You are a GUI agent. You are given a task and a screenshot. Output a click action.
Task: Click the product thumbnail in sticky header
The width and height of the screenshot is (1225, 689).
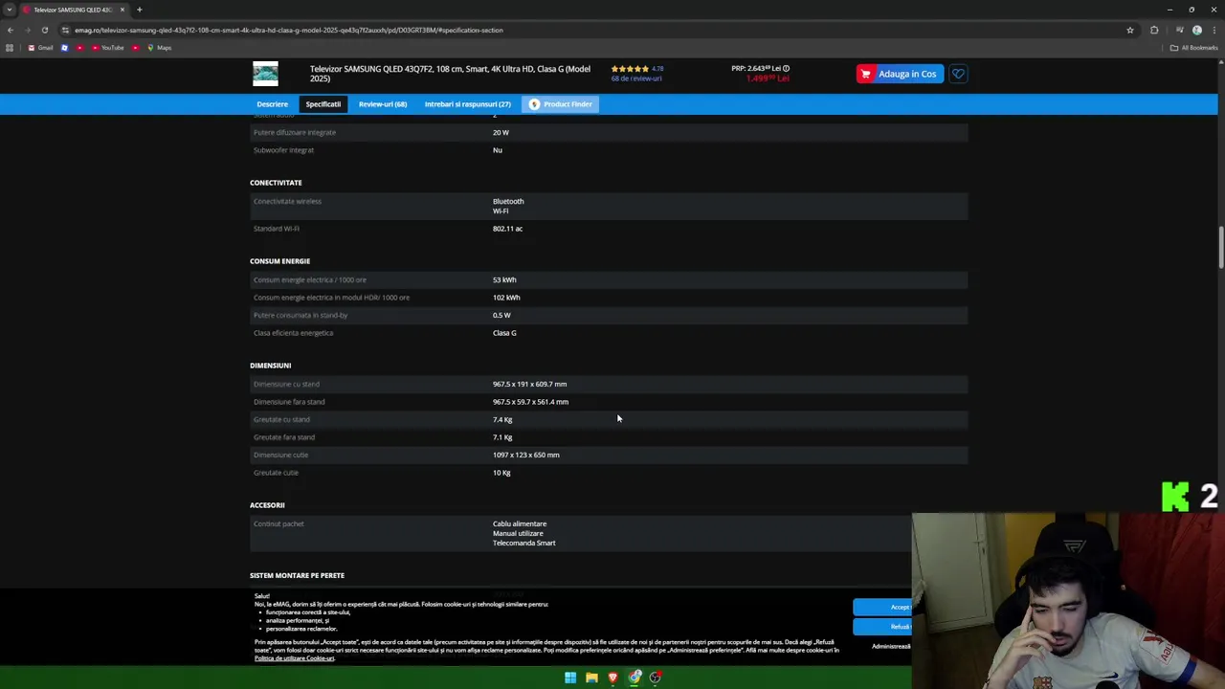(x=265, y=74)
